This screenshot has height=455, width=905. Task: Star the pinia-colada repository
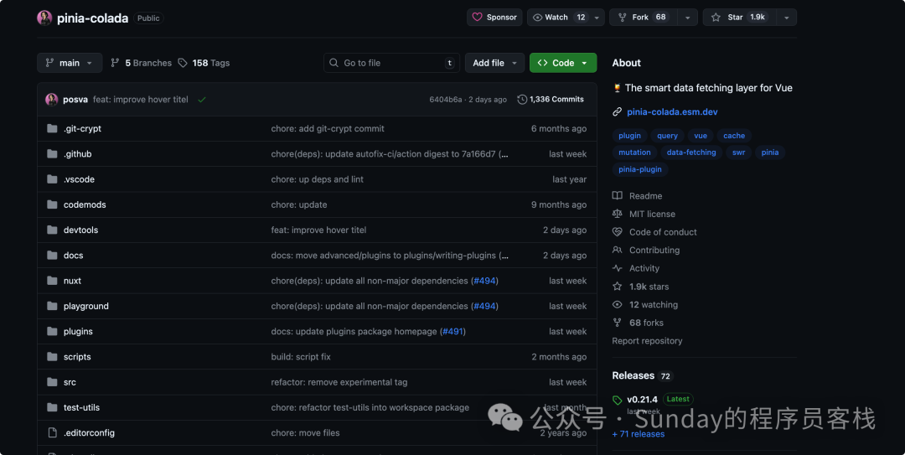tap(739, 18)
